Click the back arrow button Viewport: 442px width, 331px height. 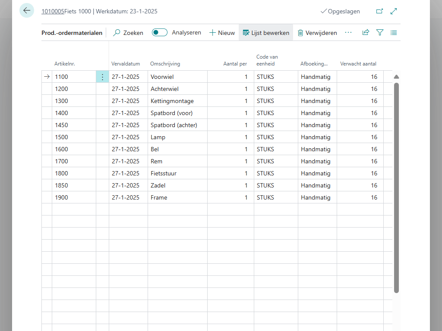[27, 11]
